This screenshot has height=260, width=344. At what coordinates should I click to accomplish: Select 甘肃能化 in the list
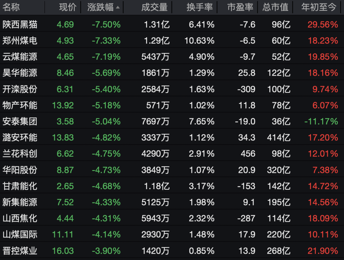pyautogui.click(x=20, y=186)
